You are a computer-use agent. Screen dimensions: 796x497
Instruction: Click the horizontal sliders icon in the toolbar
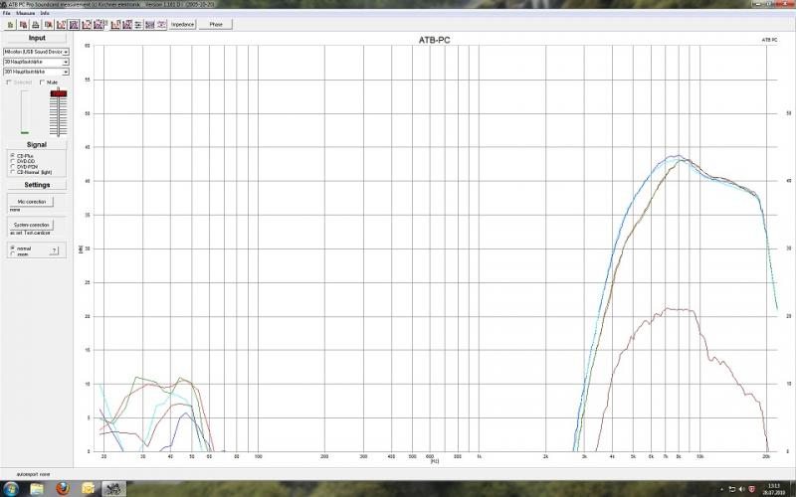click(x=137, y=24)
